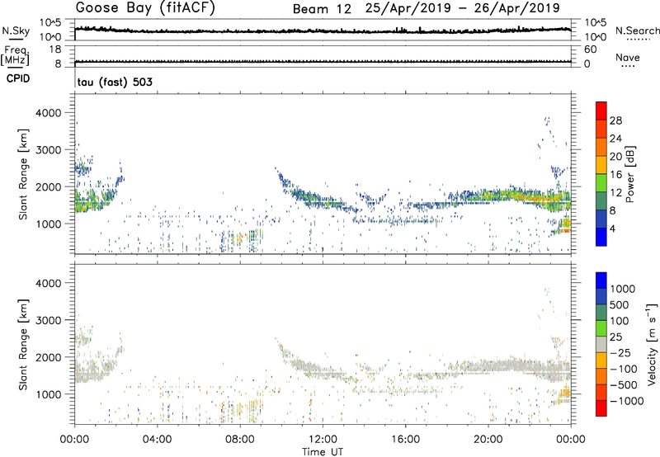The width and height of the screenshot is (660, 457).
Task: Click the "Time UT" x-axis title
Action: pyautogui.click(x=323, y=452)
